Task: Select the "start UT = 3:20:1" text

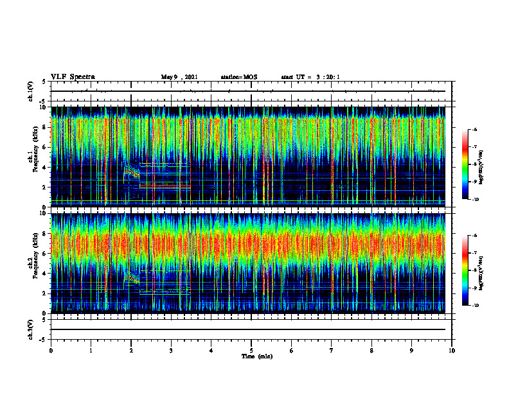Action: (x=310, y=77)
